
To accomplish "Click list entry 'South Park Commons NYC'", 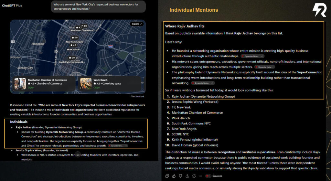I will (x=191, y=123).
